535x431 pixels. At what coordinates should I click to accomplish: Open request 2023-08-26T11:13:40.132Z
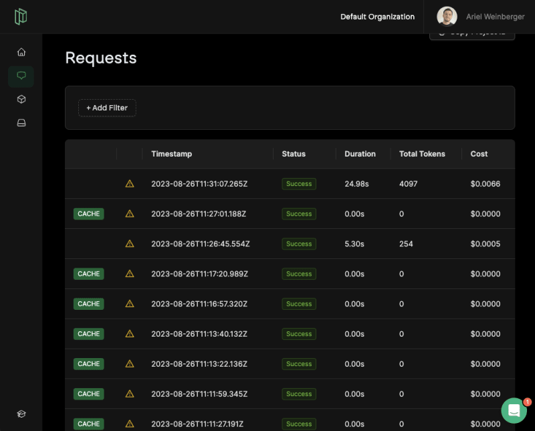(199, 335)
